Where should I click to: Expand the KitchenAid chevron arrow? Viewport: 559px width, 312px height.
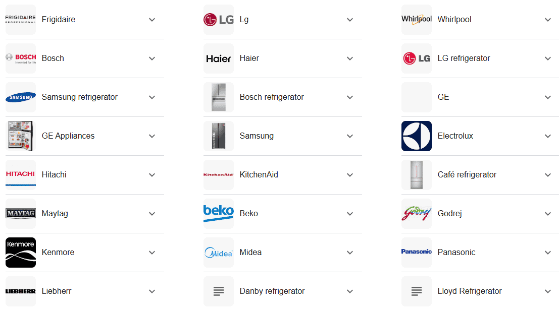coord(350,175)
